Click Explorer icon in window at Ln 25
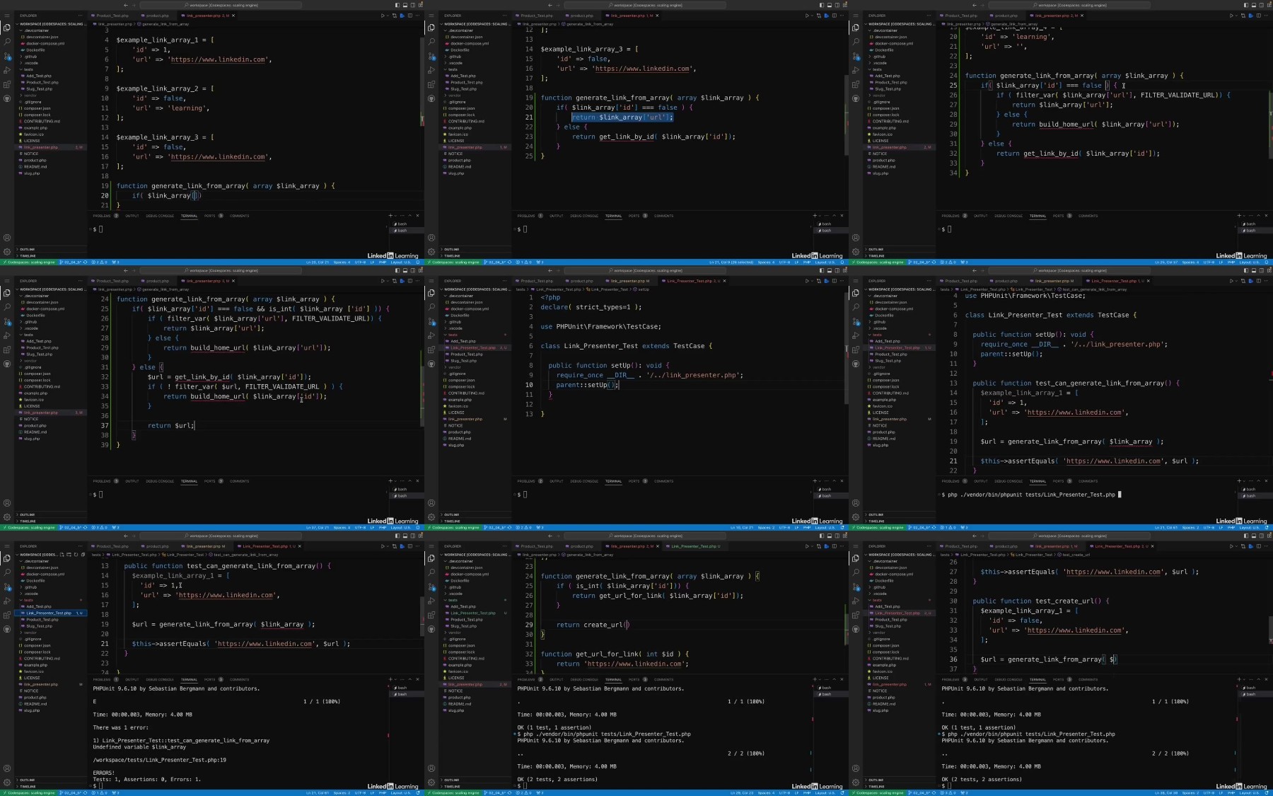 (x=856, y=28)
